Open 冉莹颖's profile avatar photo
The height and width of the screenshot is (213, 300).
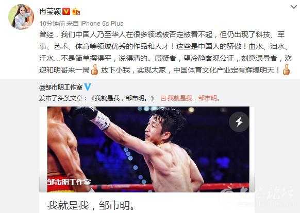pos(21,17)
